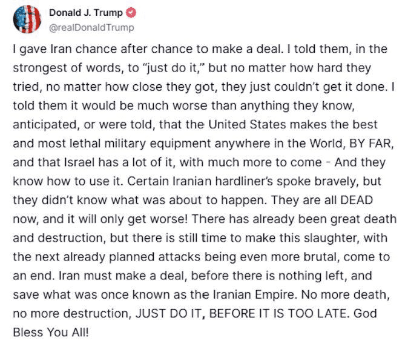
Task: Click the word "anticipated" in the post
Action: coord(45,125)
